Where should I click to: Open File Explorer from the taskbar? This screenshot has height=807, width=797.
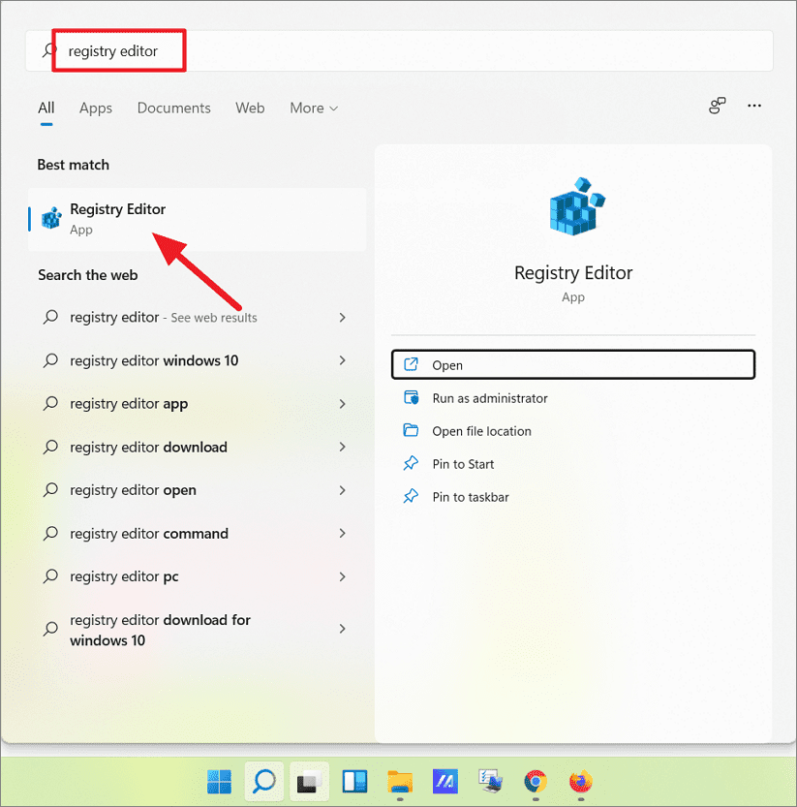(x=400, y=782)
